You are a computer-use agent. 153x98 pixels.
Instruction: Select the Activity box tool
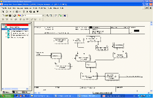pos(7,12)
